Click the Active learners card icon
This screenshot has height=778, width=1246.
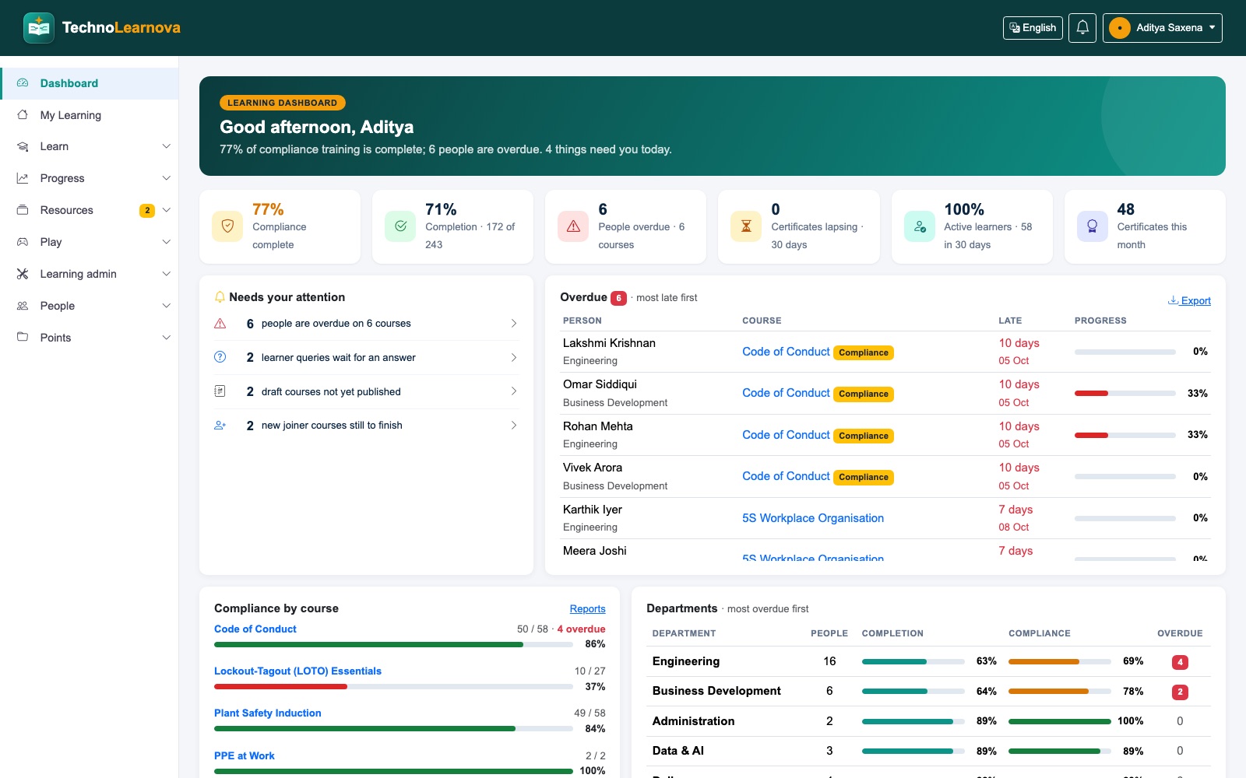pyautogui.click(x=920, y=226)
